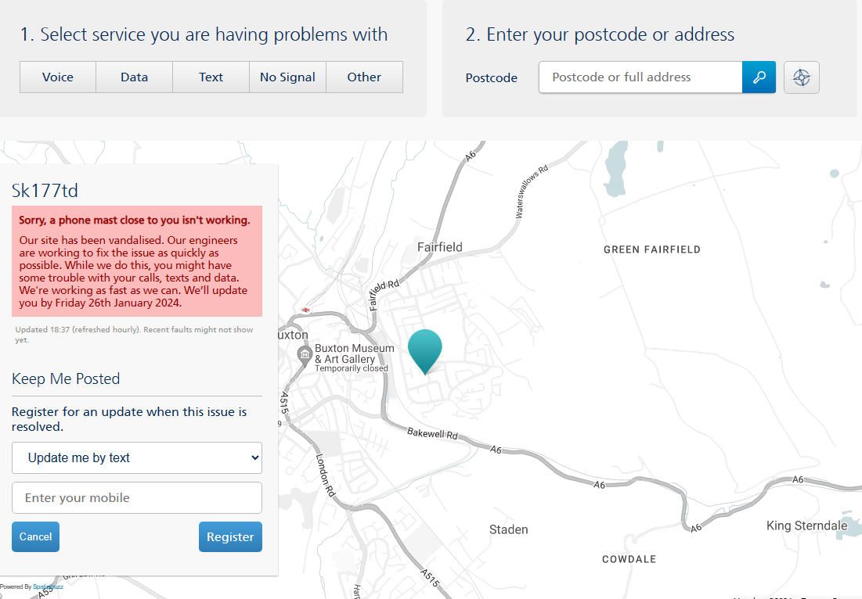
Task: Pick the Text service option
Action: (211, 77)
